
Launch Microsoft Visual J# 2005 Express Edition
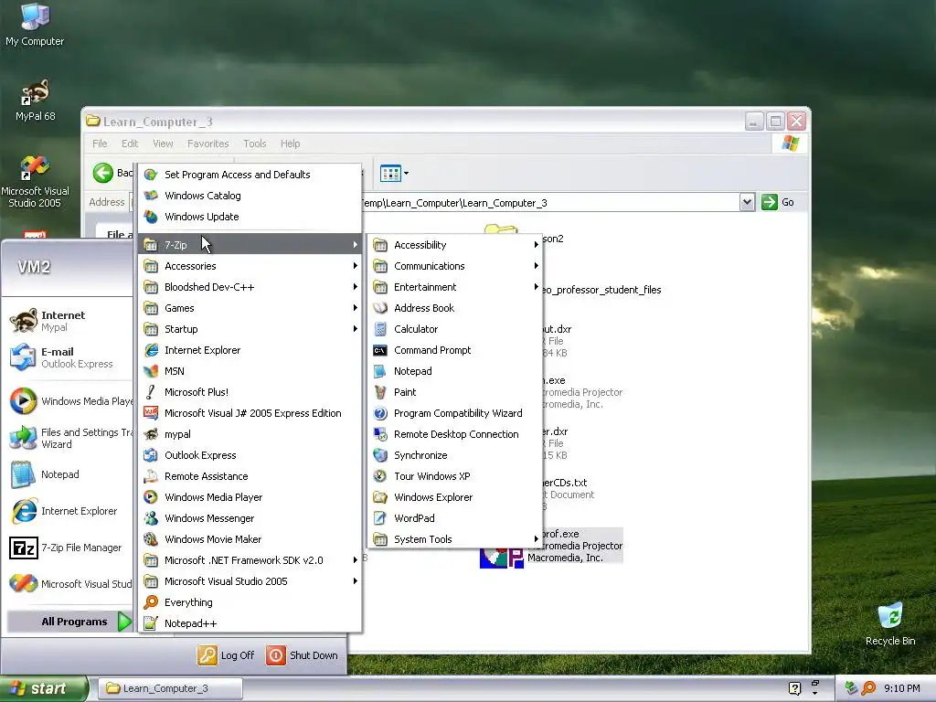[x=250, y=413]
